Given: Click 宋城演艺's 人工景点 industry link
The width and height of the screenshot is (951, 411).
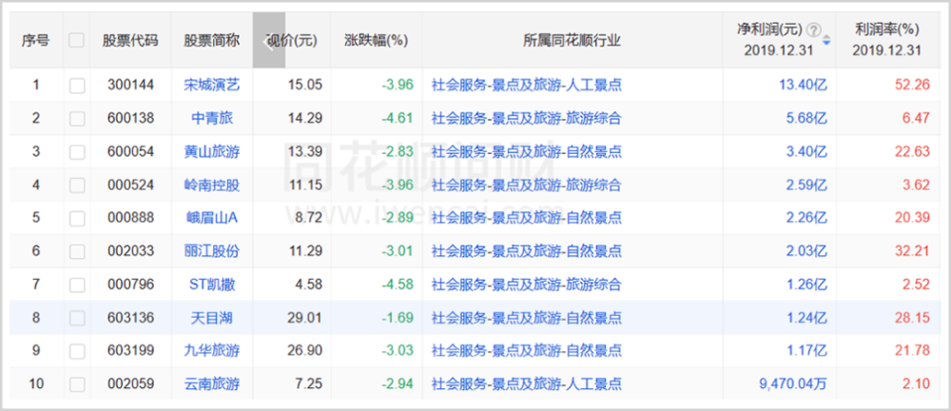Looking at the screenshot, I should point(593,85).
